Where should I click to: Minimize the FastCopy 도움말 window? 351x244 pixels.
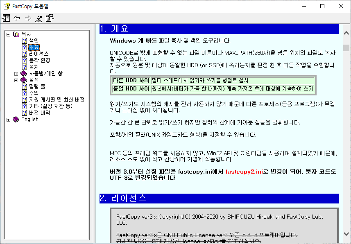pyautogui.click(x=304, y=6)
